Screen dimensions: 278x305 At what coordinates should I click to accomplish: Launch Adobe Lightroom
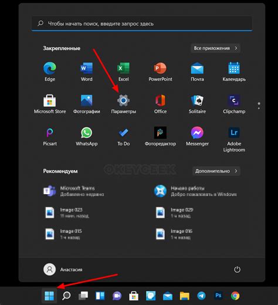(x=234, y=139)
